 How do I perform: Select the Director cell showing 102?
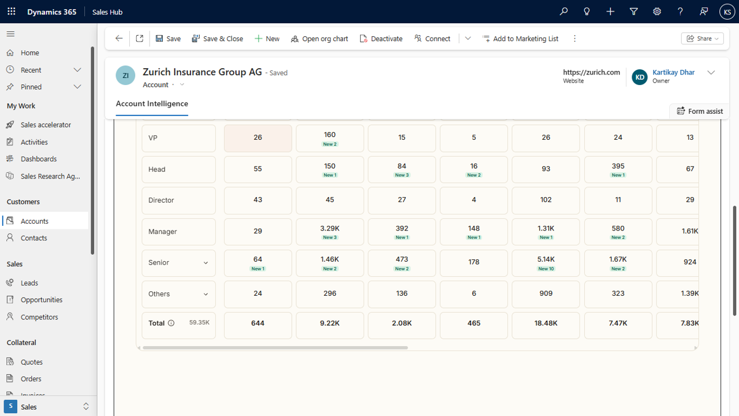coord(546,200)
